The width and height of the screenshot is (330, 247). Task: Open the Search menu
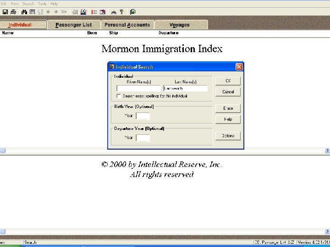point(28,4)
